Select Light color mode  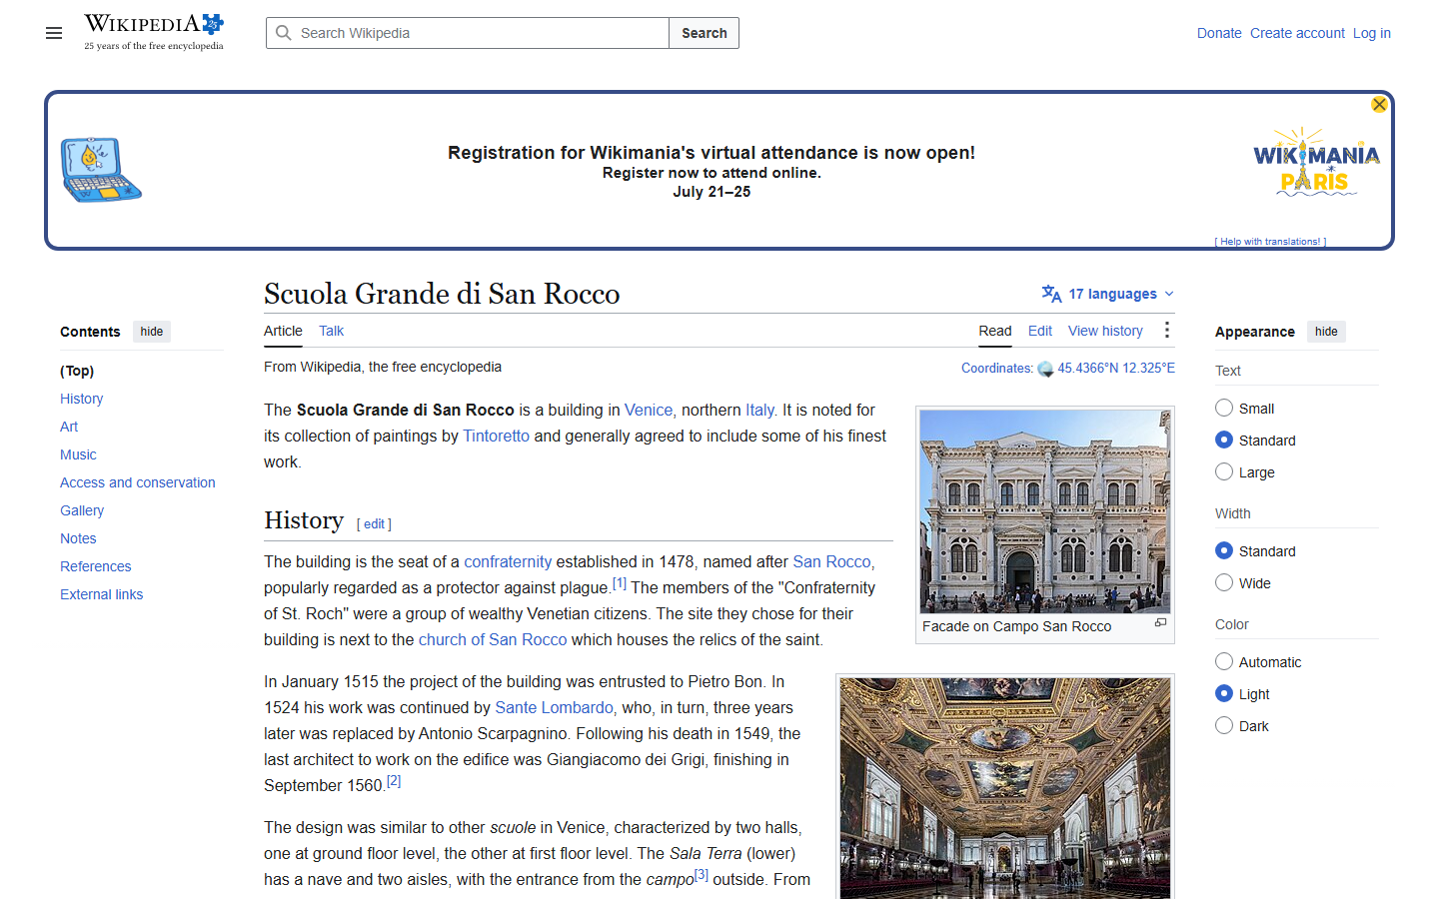1224,693
